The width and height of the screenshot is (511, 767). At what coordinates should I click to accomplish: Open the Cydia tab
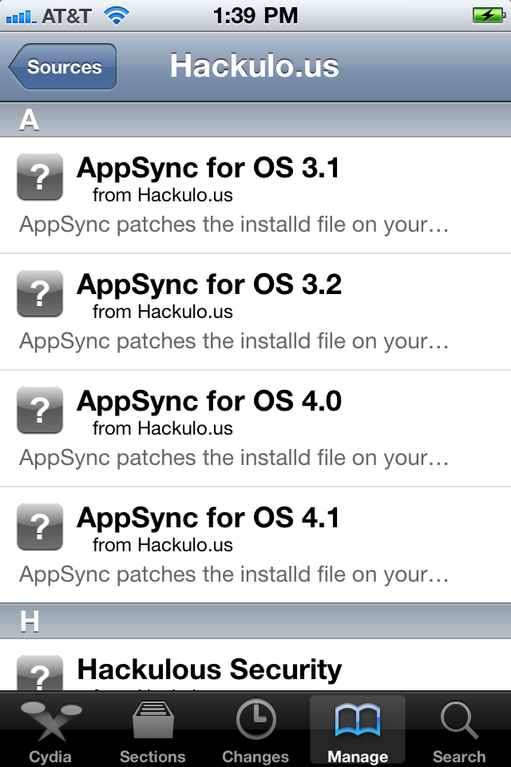point(51,729)
